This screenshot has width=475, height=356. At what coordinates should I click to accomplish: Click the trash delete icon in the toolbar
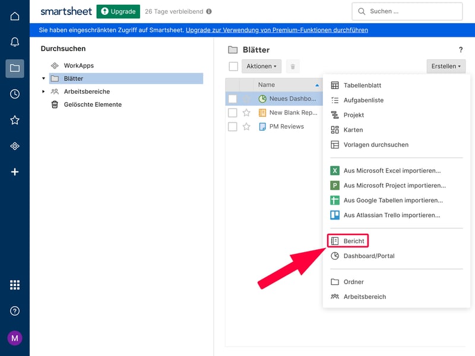(x=292, y=66)
